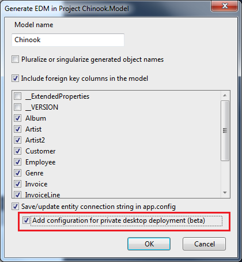Screen dimensions: 242x262
Task: Uncheck the InvoiceLine table checkbox
Action: pyautogui.click(x=18, y=194)
